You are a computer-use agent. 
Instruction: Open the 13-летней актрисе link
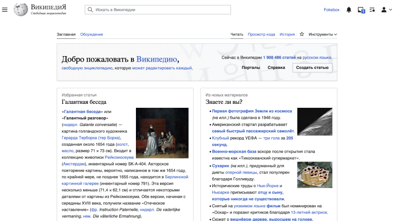[x=309, y=213]
